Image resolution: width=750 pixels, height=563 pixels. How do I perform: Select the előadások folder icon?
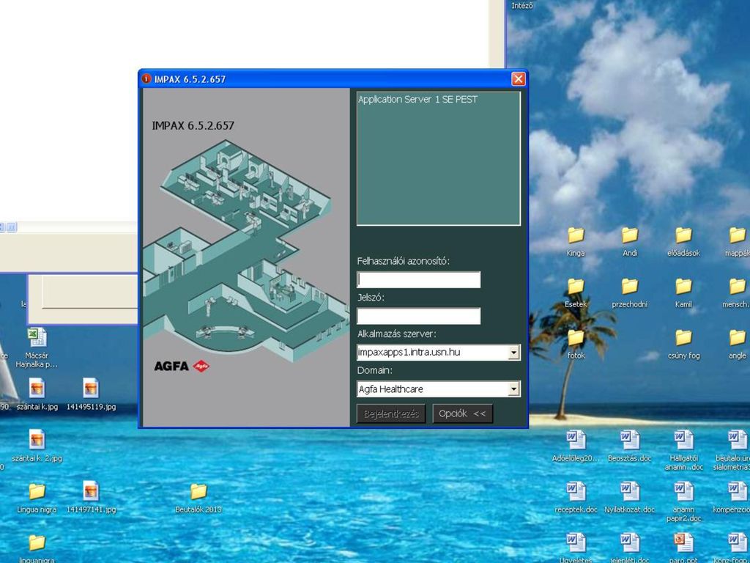[683, 235]
